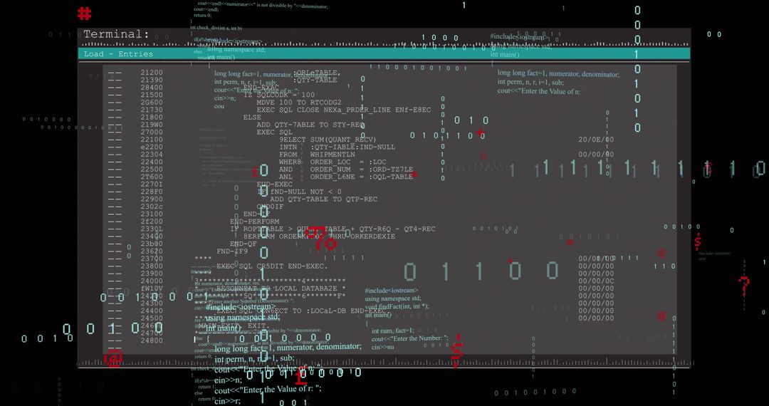The image size is (769, 406).
Task: Click the "20/0E/00" date value
Action: (596, 140)
